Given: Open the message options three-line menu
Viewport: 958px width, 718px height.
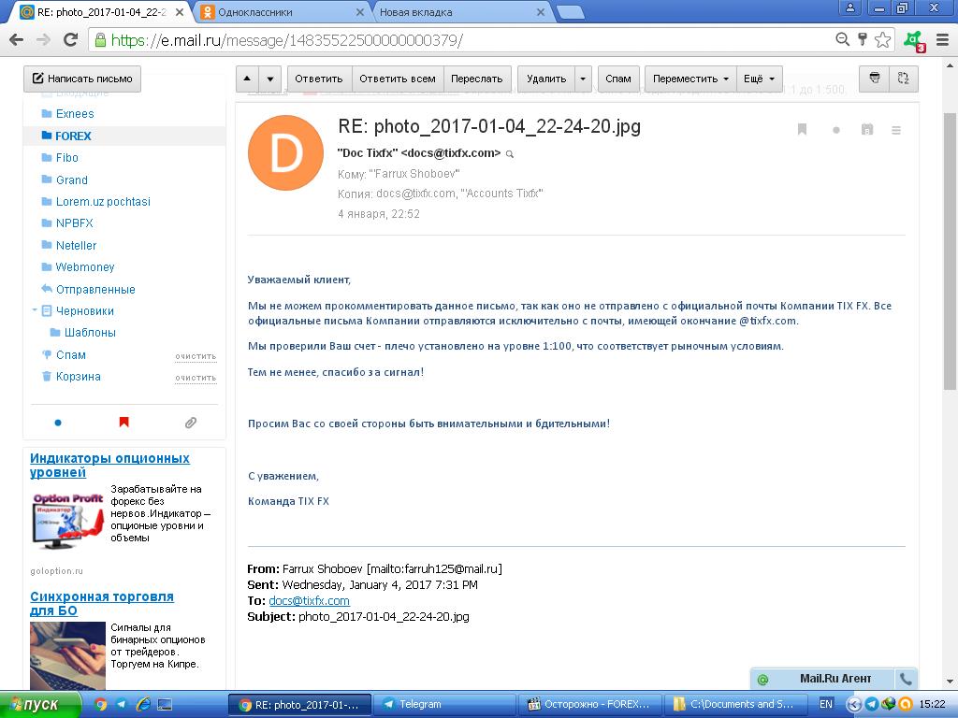Looking at the screenshot, I should click(896, 130).
